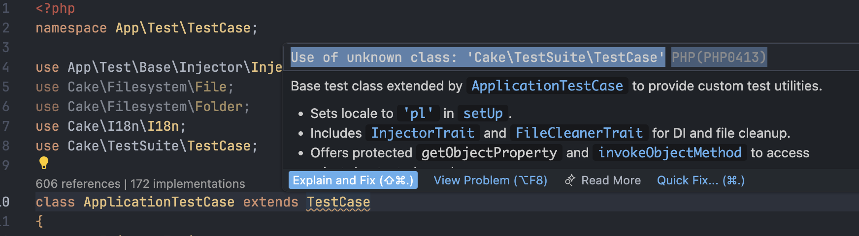
Task: Show the 606 references code lens
Action: (78, 184)
